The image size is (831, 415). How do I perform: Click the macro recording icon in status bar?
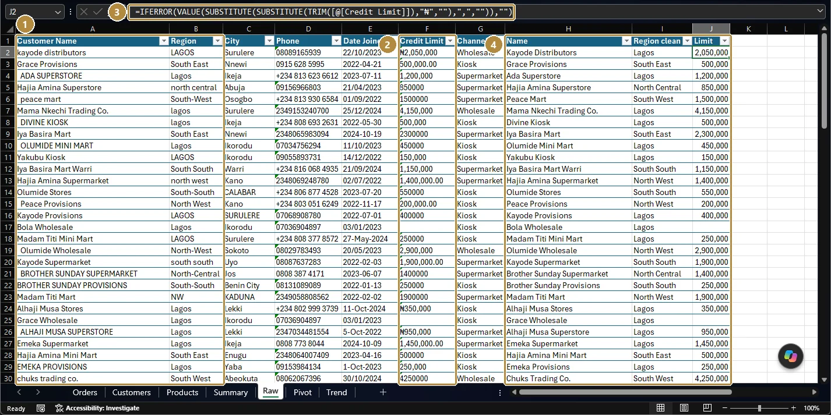click(41, 408)
